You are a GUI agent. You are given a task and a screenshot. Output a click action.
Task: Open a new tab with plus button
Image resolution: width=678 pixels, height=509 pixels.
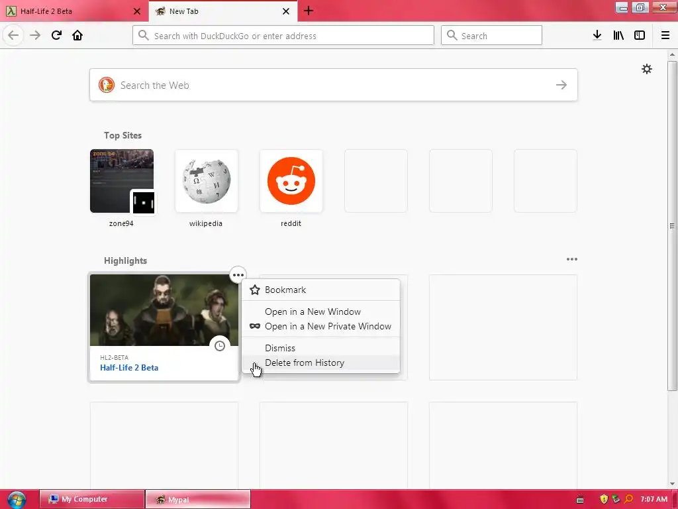click(x=309, y=11)
